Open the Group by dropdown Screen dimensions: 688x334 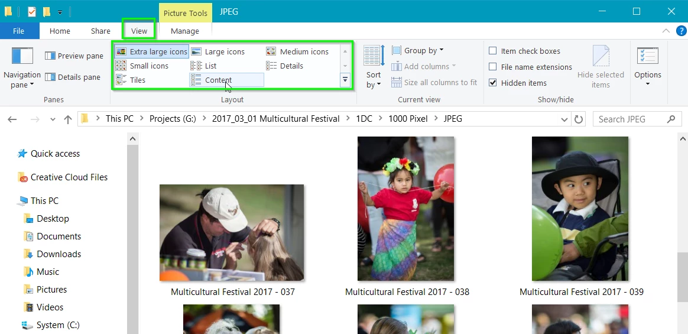[x=418, y=50]
